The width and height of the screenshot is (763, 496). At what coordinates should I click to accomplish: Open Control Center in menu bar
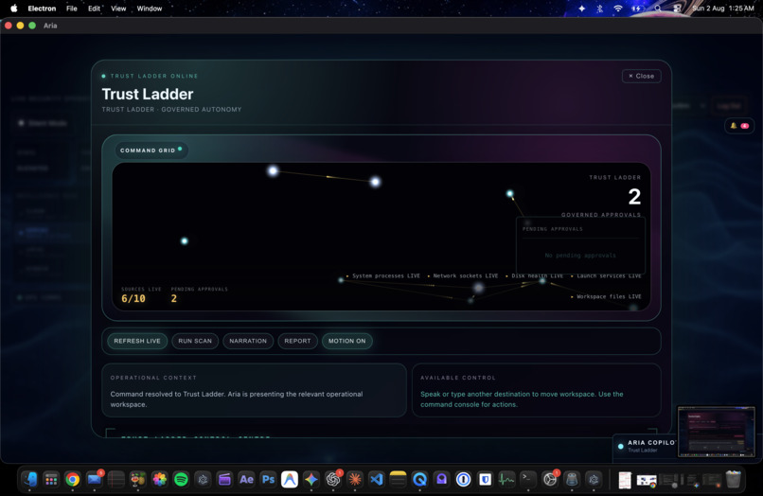coord(677,9)
